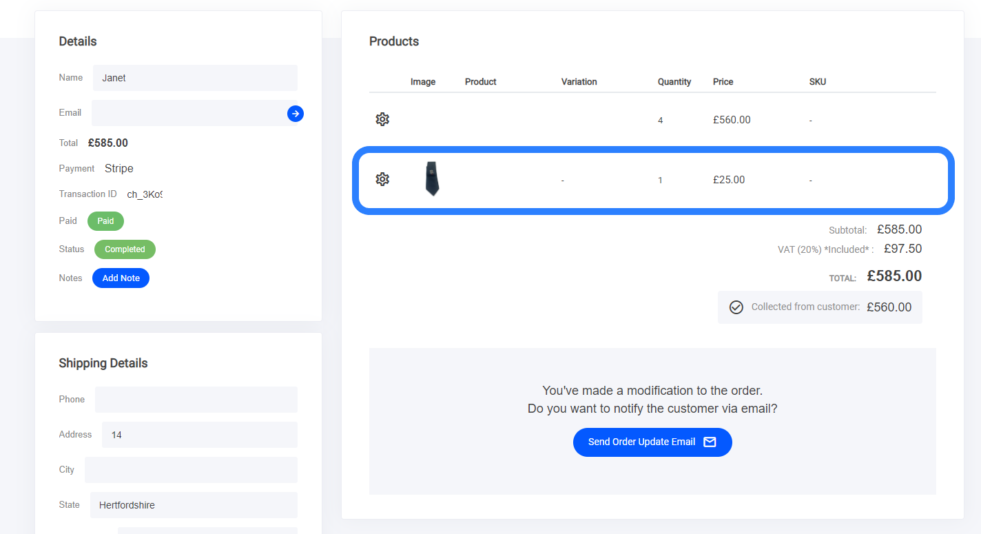The height and width of the screenshot is (534, 981).
Task: Click the envelope icon on the update email button
Action: click(710, 442)
